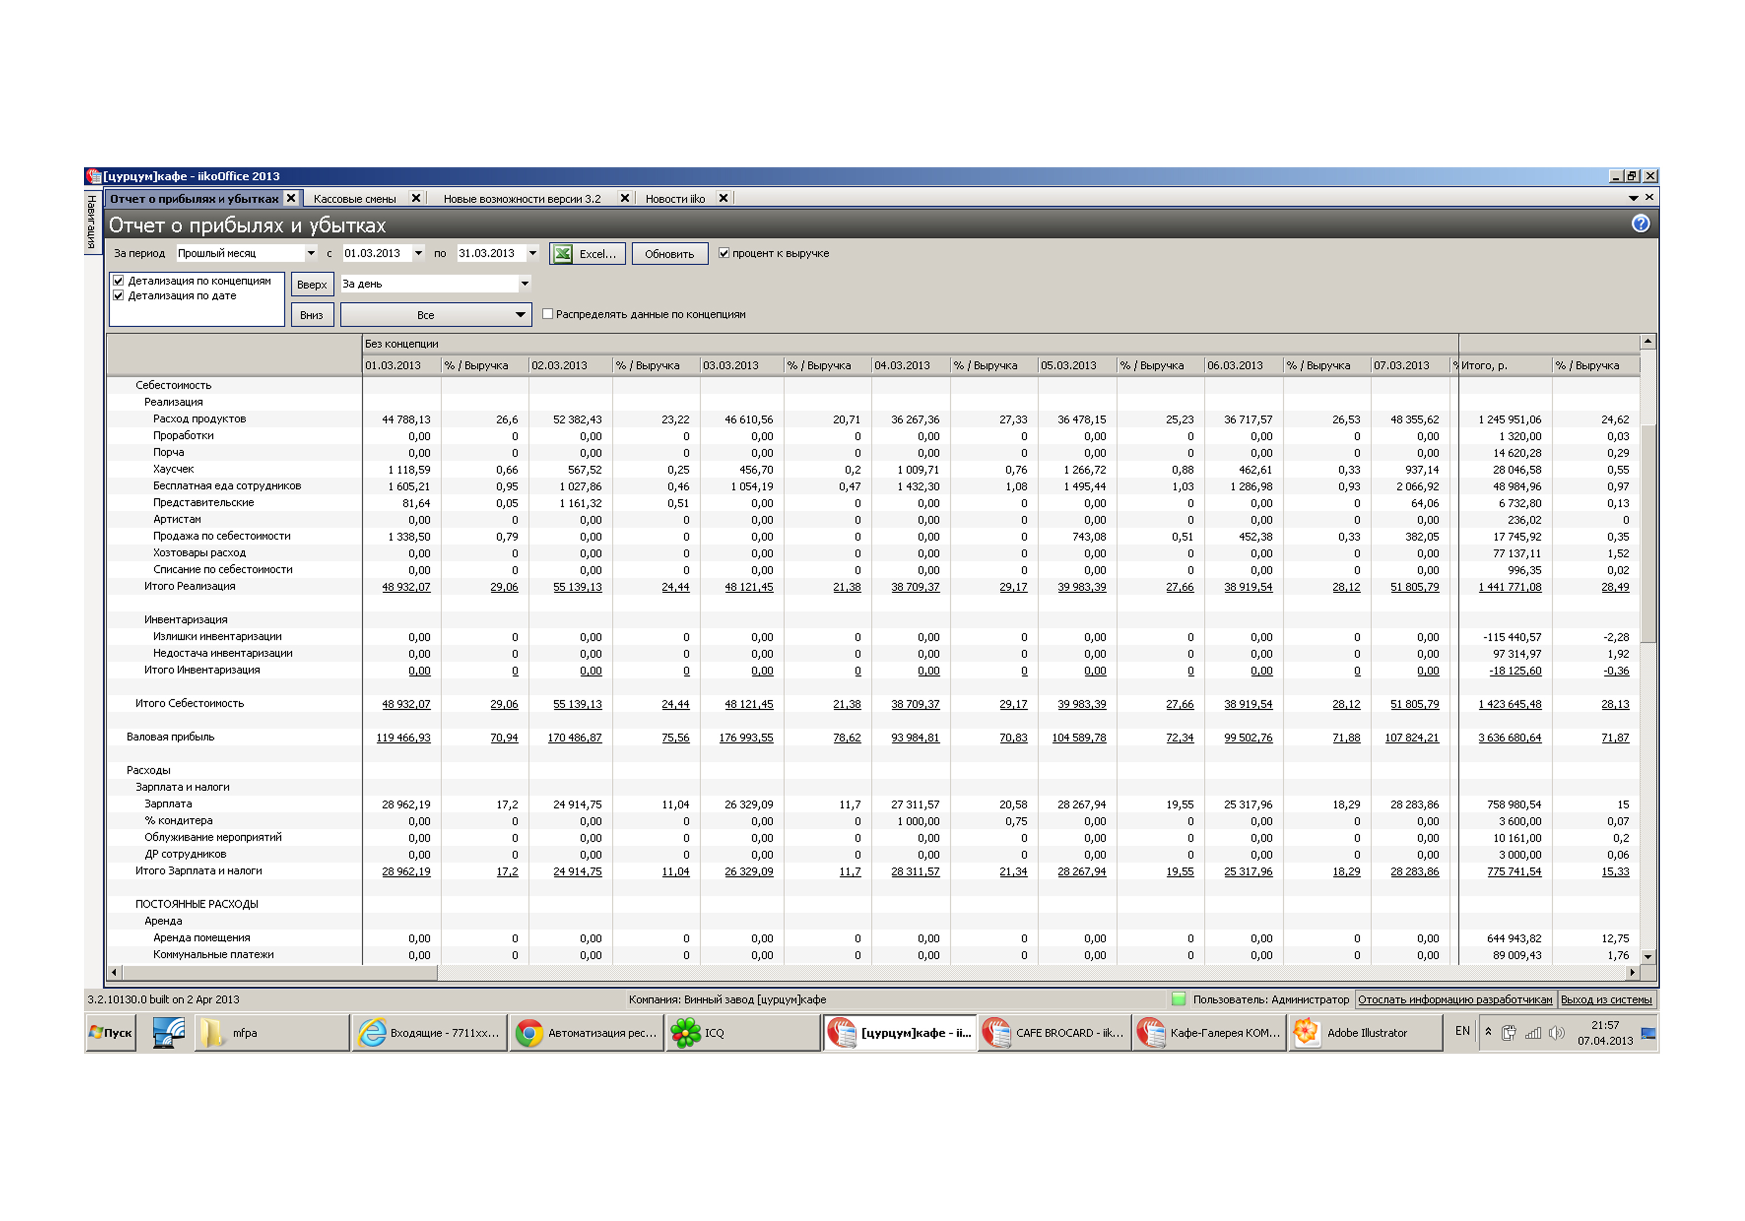The width and height of the screenshot is (1745, 1221).
Task: Show hidden tray icons chevron
Action: pos(1488,1032)
